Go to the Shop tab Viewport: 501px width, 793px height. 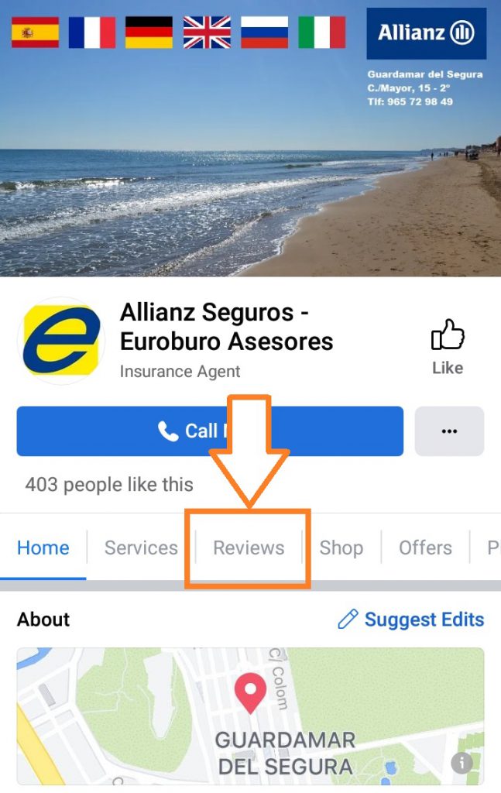(x=341, y=548)
